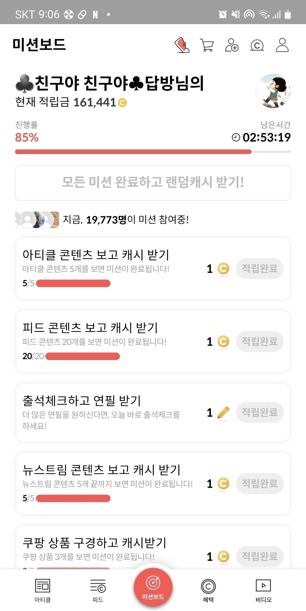Viewport: 306px width, 611px height.
Task: Open the cash coin icon in header
Action: click(257, 45)
